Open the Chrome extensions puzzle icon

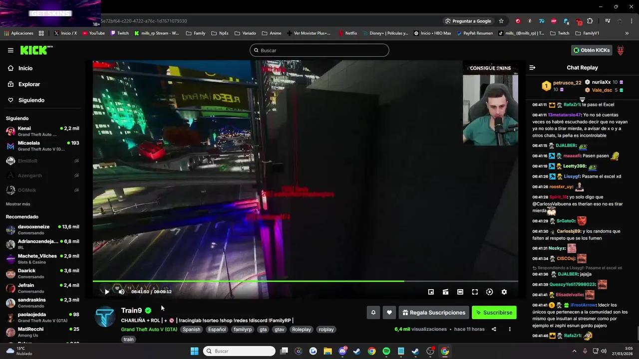[x=590, y=21]
